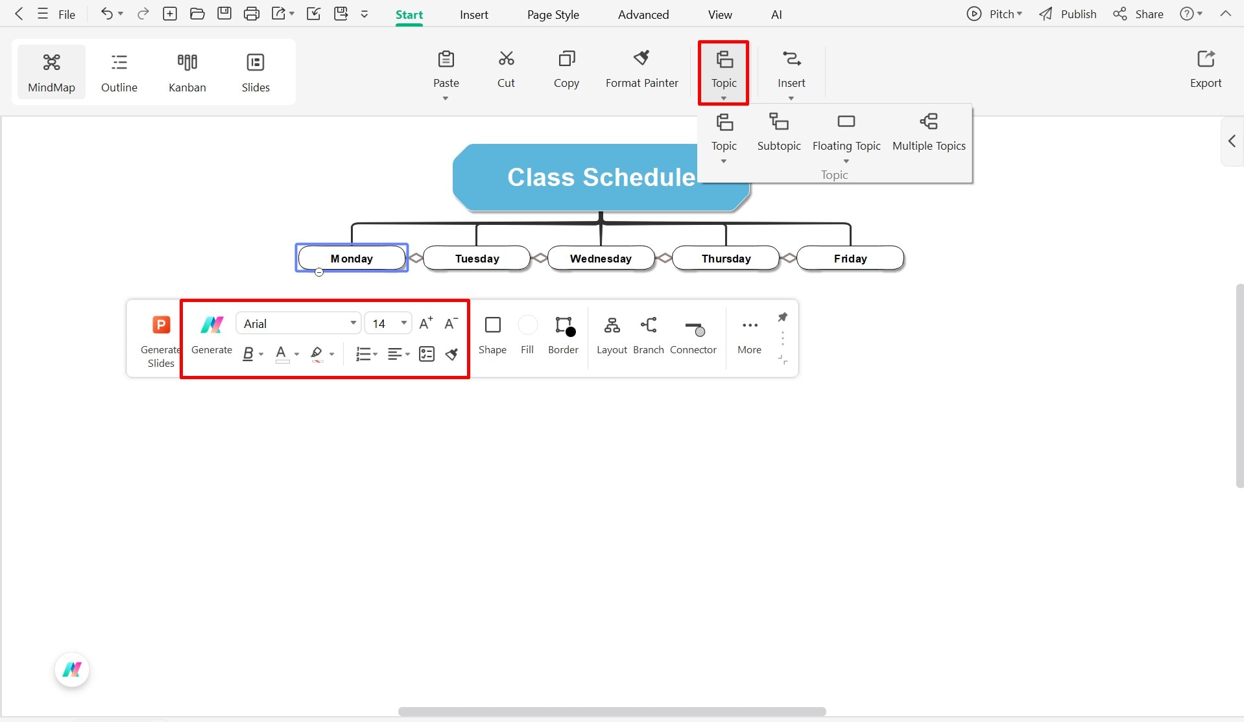Undo the last action
Screen dimensions: 1244x722
[106, 14]
